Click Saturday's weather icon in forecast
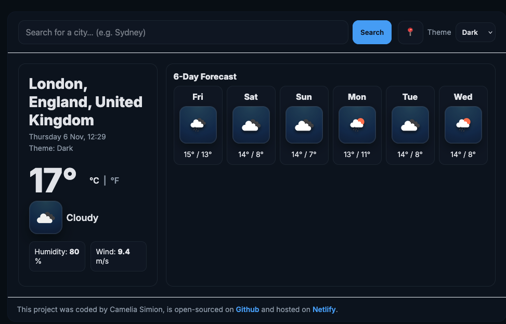506x324 pixels. tap(251, 124)
